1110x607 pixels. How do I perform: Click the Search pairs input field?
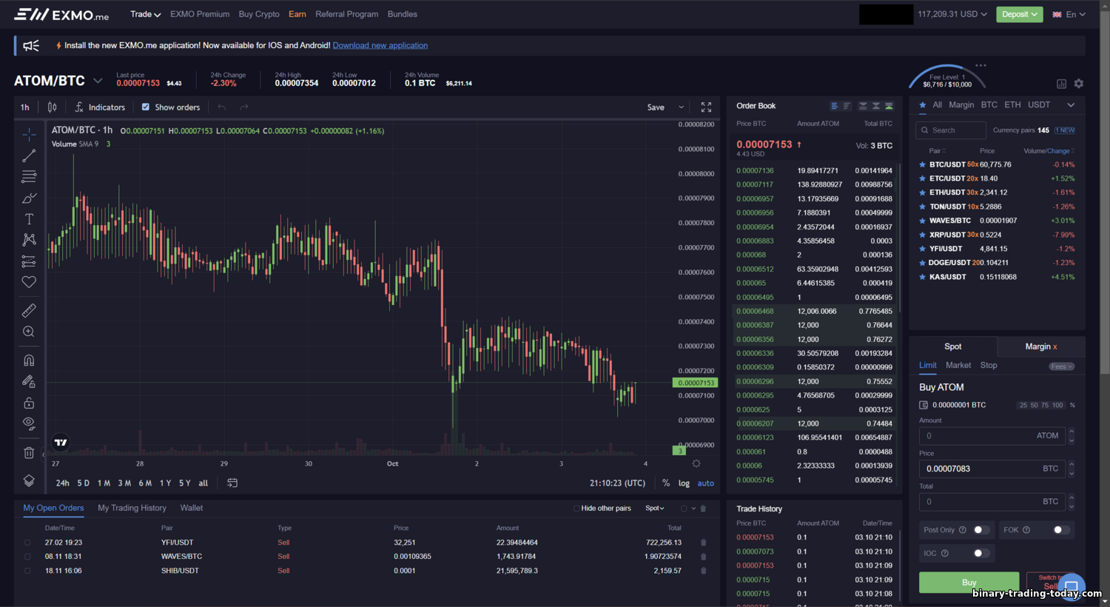951,130
